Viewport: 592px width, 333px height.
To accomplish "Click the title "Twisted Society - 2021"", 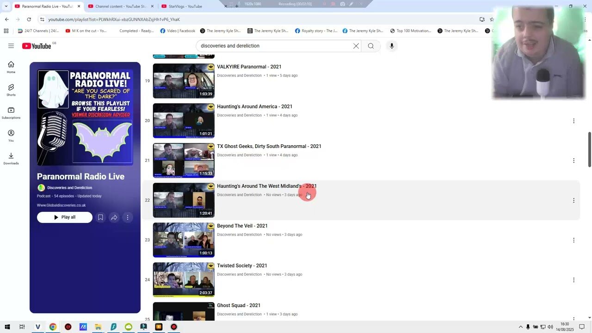I will 242,266.
